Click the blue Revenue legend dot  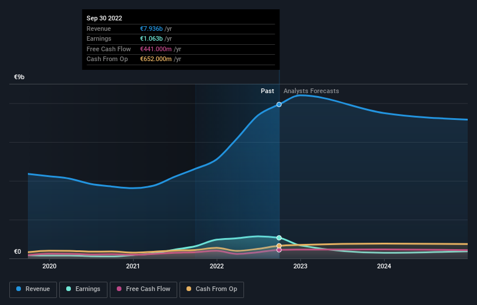[19, 289]
